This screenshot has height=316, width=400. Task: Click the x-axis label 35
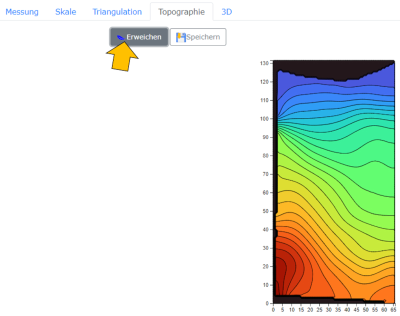(338, 309)
